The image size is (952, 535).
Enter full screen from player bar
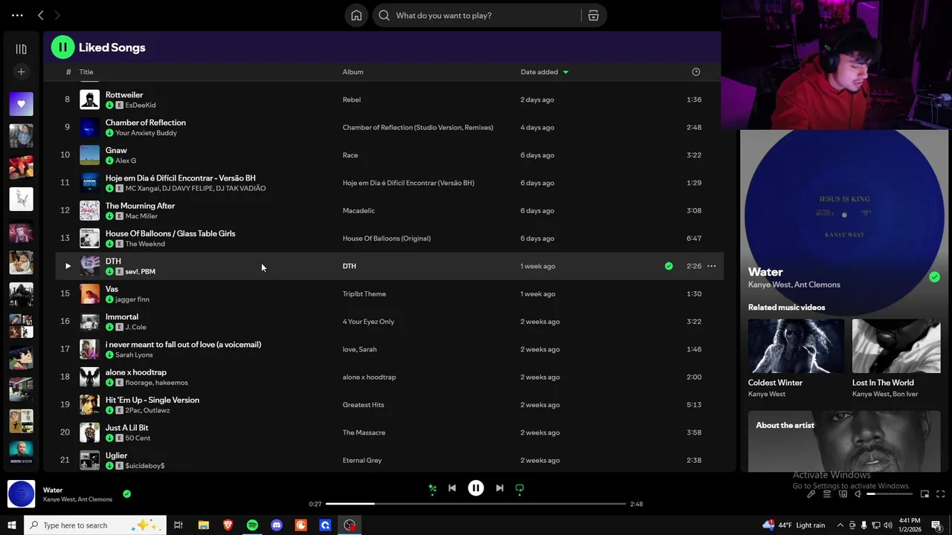(x=940, y=494)
